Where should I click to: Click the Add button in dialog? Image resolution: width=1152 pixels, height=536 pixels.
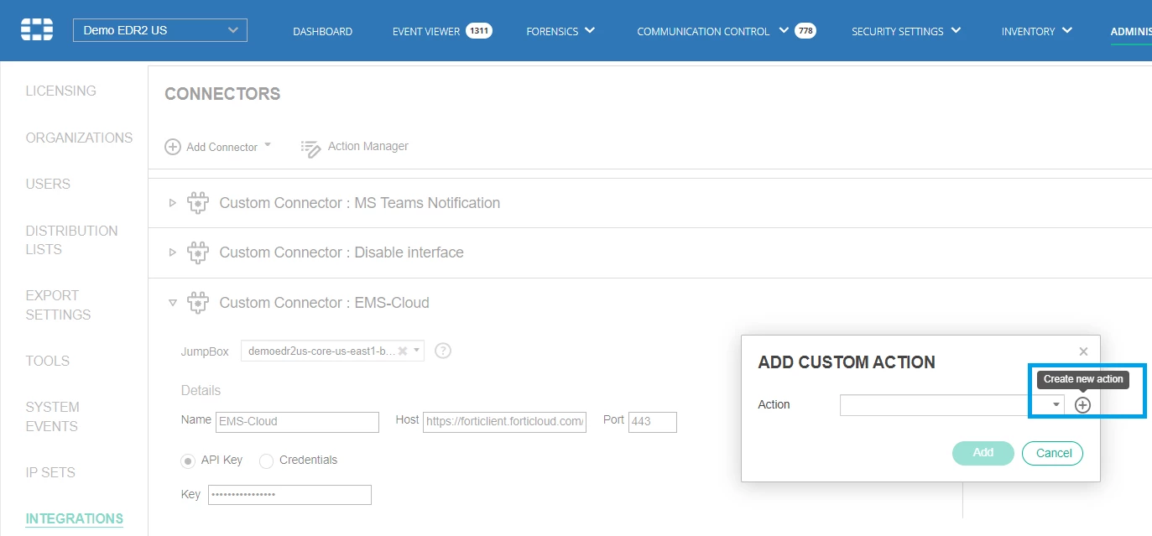click(x=983, y=453)
